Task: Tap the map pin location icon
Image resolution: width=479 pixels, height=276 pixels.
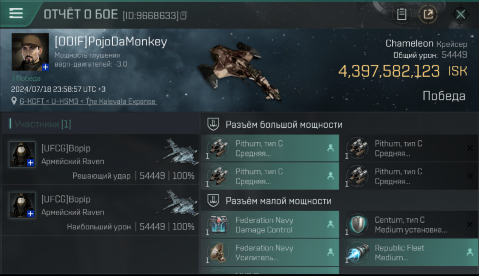Action: (x=14, y=101)
